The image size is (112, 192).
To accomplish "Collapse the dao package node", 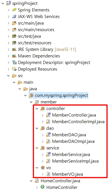I will 37,128.
